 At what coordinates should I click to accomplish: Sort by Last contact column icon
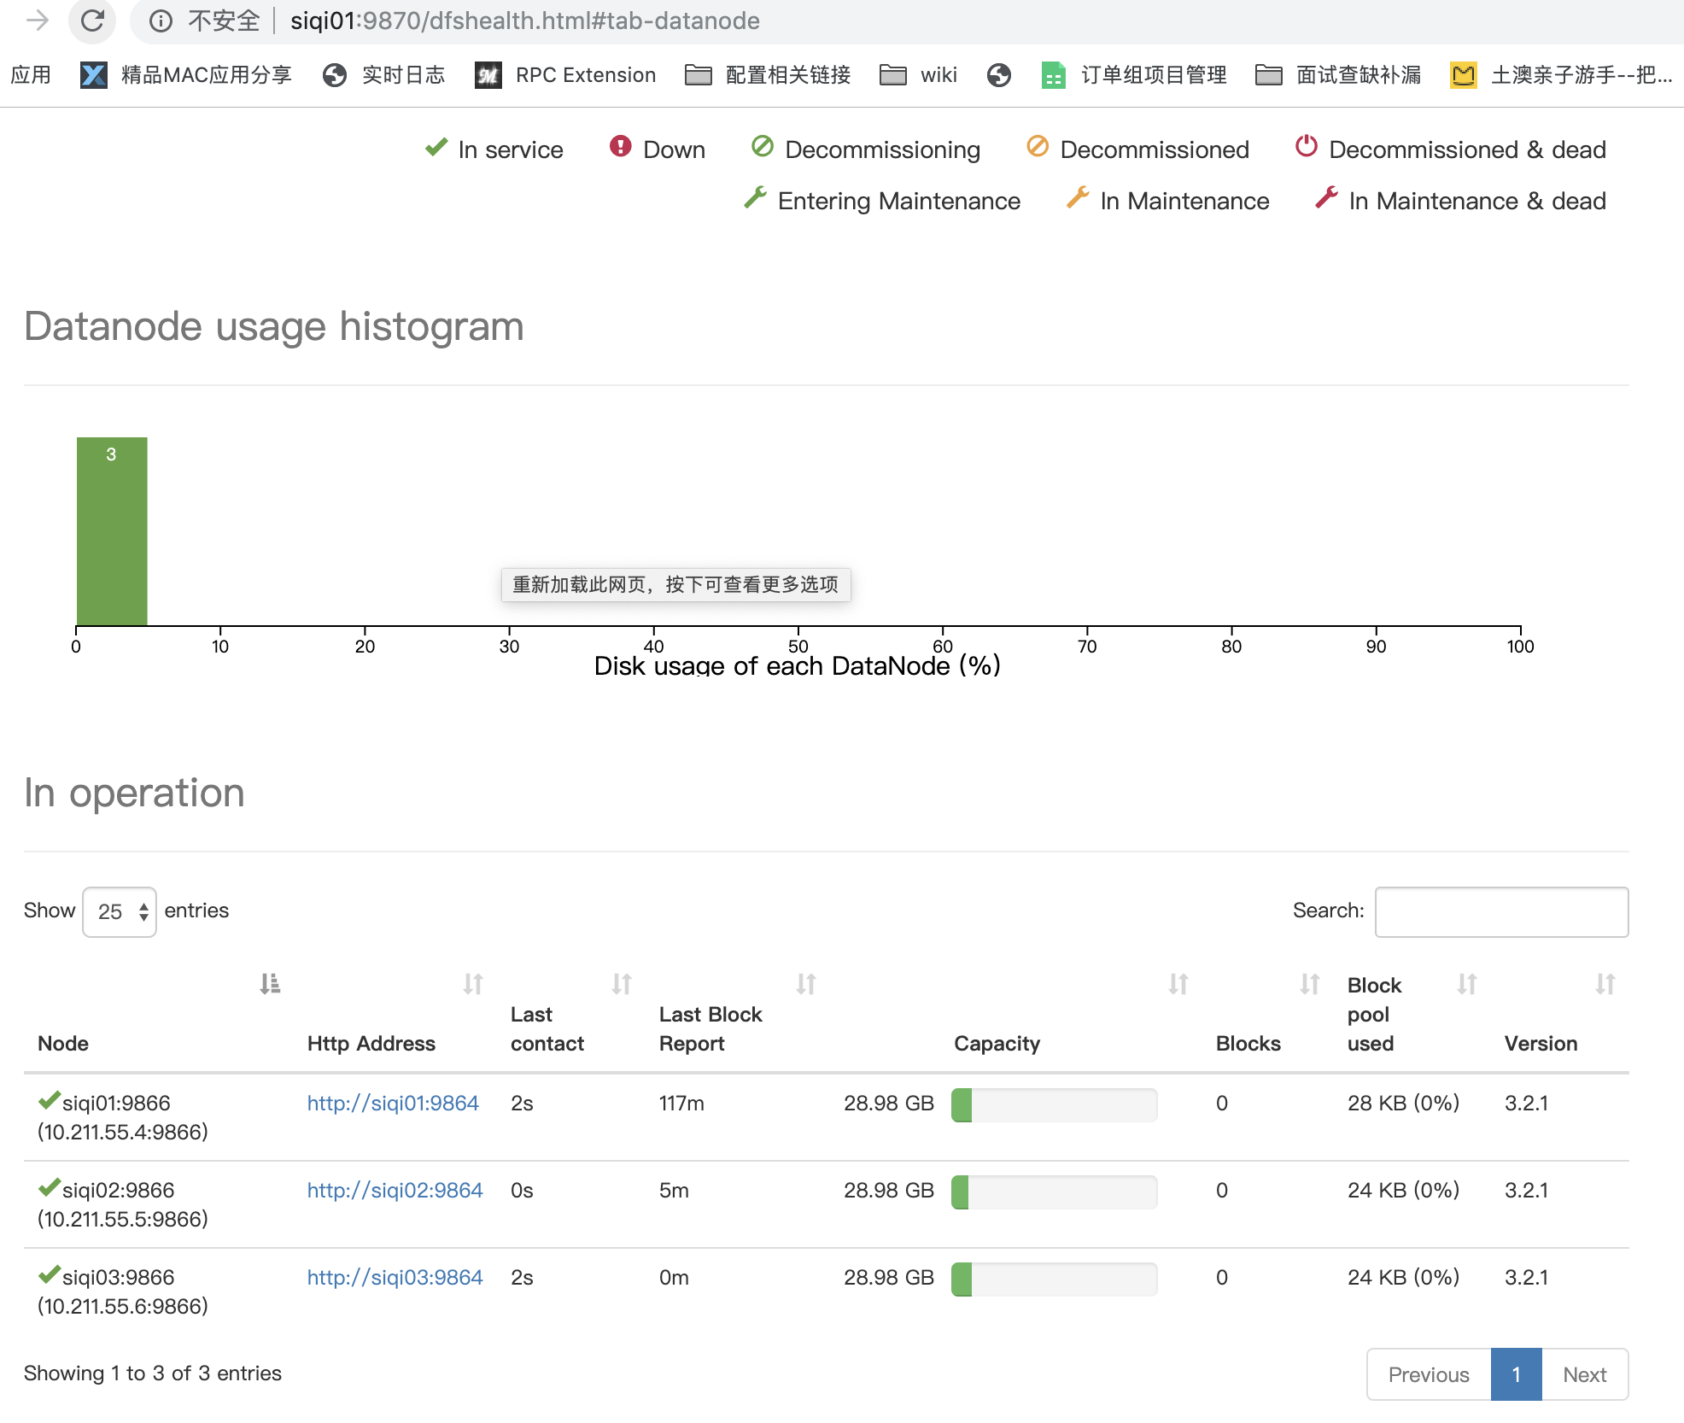coord(622,984)
